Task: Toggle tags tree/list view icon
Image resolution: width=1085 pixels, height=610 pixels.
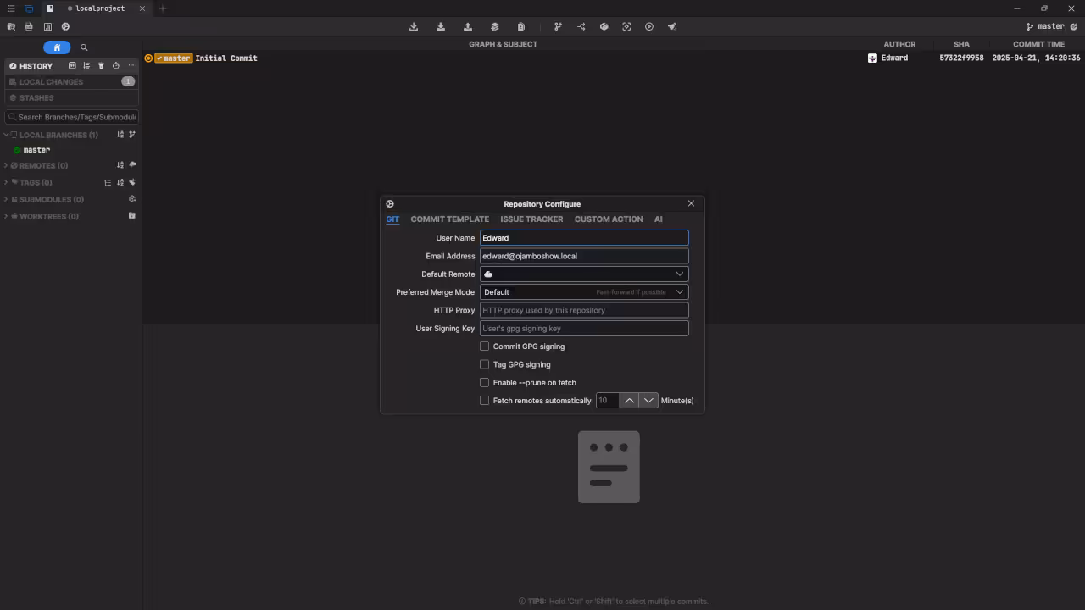Action: [x=108, y=182]
